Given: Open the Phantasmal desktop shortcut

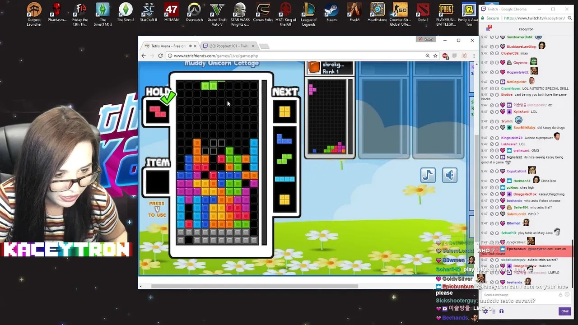Looking at the screenshot, I should click(x=57, y=13).
